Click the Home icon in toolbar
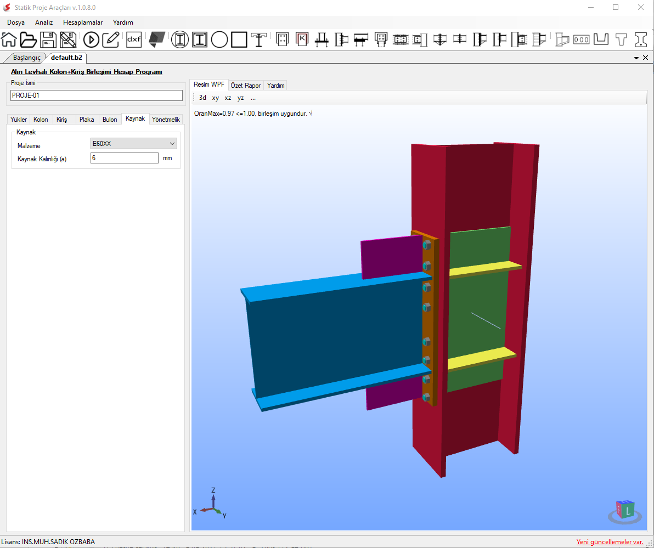Screen dimensions: 654x548 pyautogui.click(x=9, y=39)
